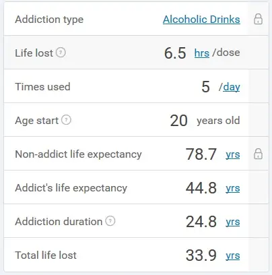Change yrs unit of Non-addict life expectancy
The image size is (272, 275).
(233, 154)
